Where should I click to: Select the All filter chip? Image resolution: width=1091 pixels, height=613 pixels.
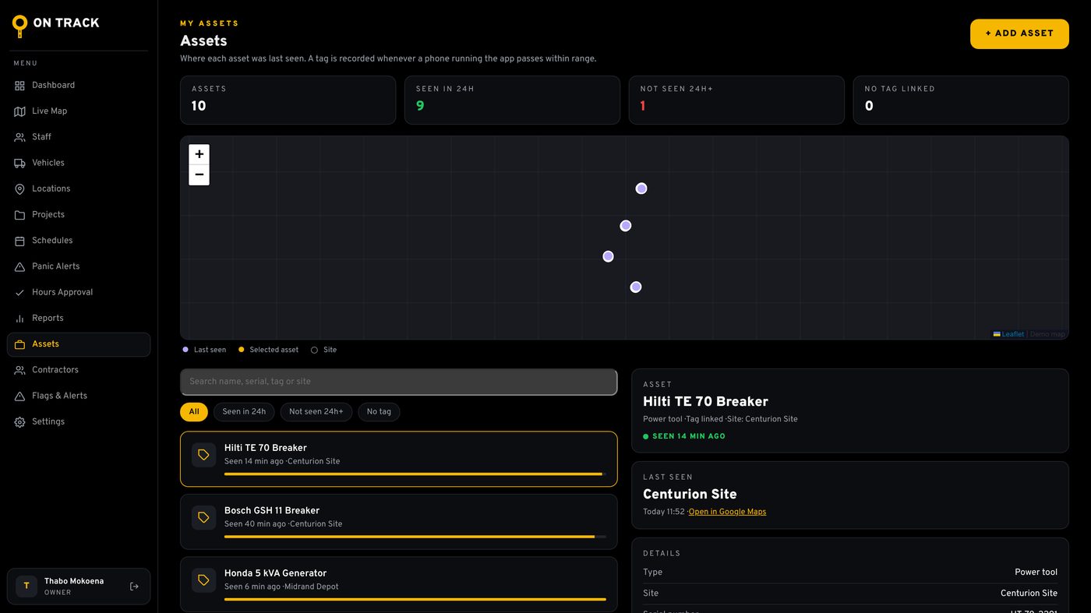point(194,412)
